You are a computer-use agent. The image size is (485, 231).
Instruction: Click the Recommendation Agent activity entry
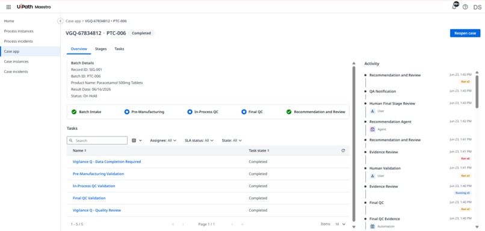(391, 122)
